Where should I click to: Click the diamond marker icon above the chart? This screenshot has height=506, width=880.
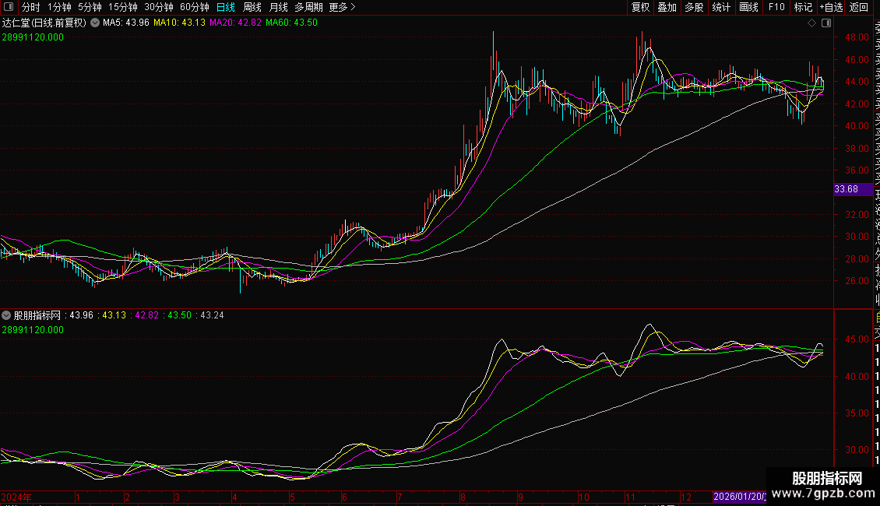[811, 23]
